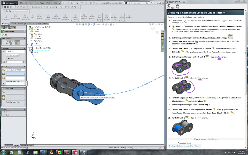
Task: Click the Bill of Materials tool
Action: (x=106, y=17)
